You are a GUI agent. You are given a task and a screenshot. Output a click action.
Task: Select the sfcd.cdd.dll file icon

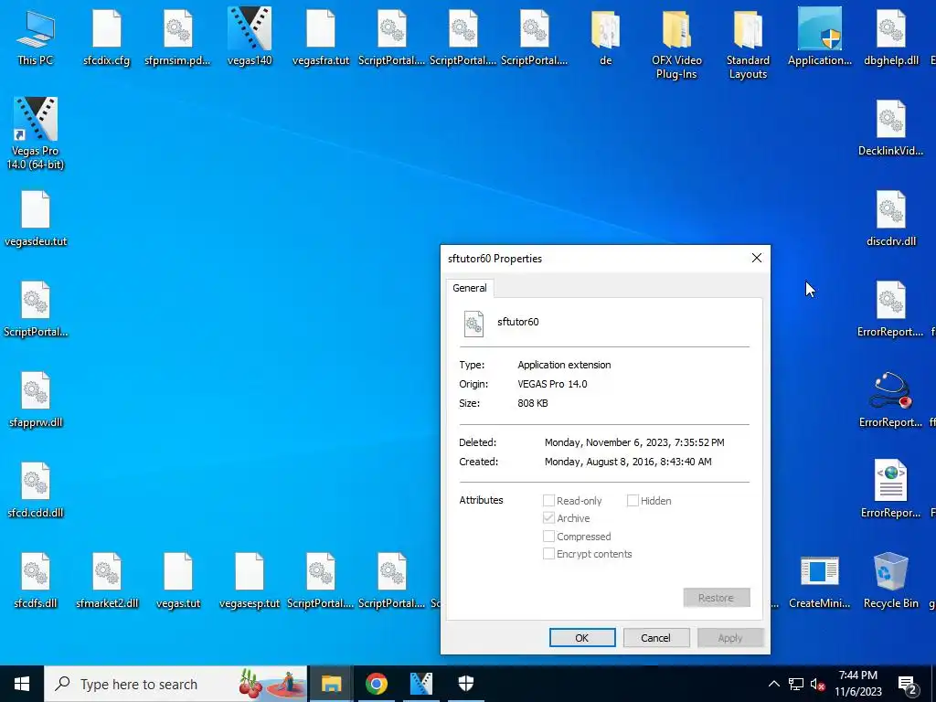click(x=36, y=491)
